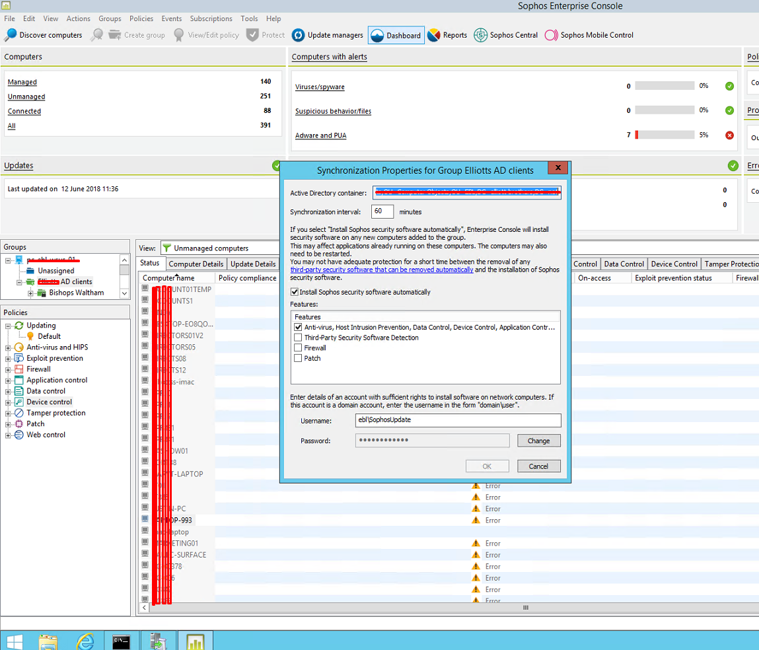Image resolution: width=759 pixels, height=650 pixels.
Task: Select the Default updating policy
Action: coord(50,336)
